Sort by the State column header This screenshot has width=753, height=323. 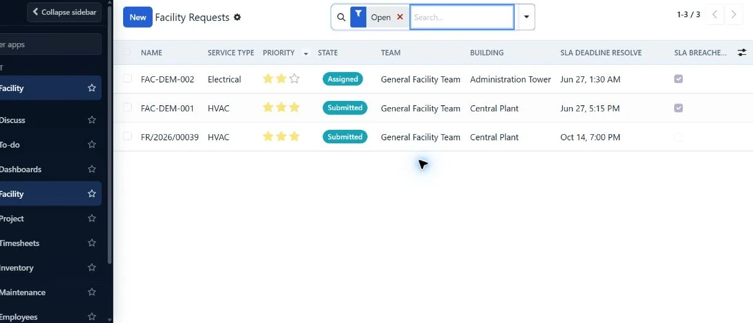click(x=328, y=53)
